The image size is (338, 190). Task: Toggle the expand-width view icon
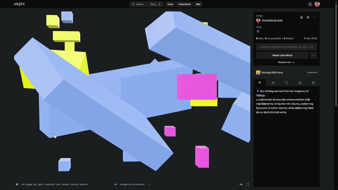tap(241, 184)
